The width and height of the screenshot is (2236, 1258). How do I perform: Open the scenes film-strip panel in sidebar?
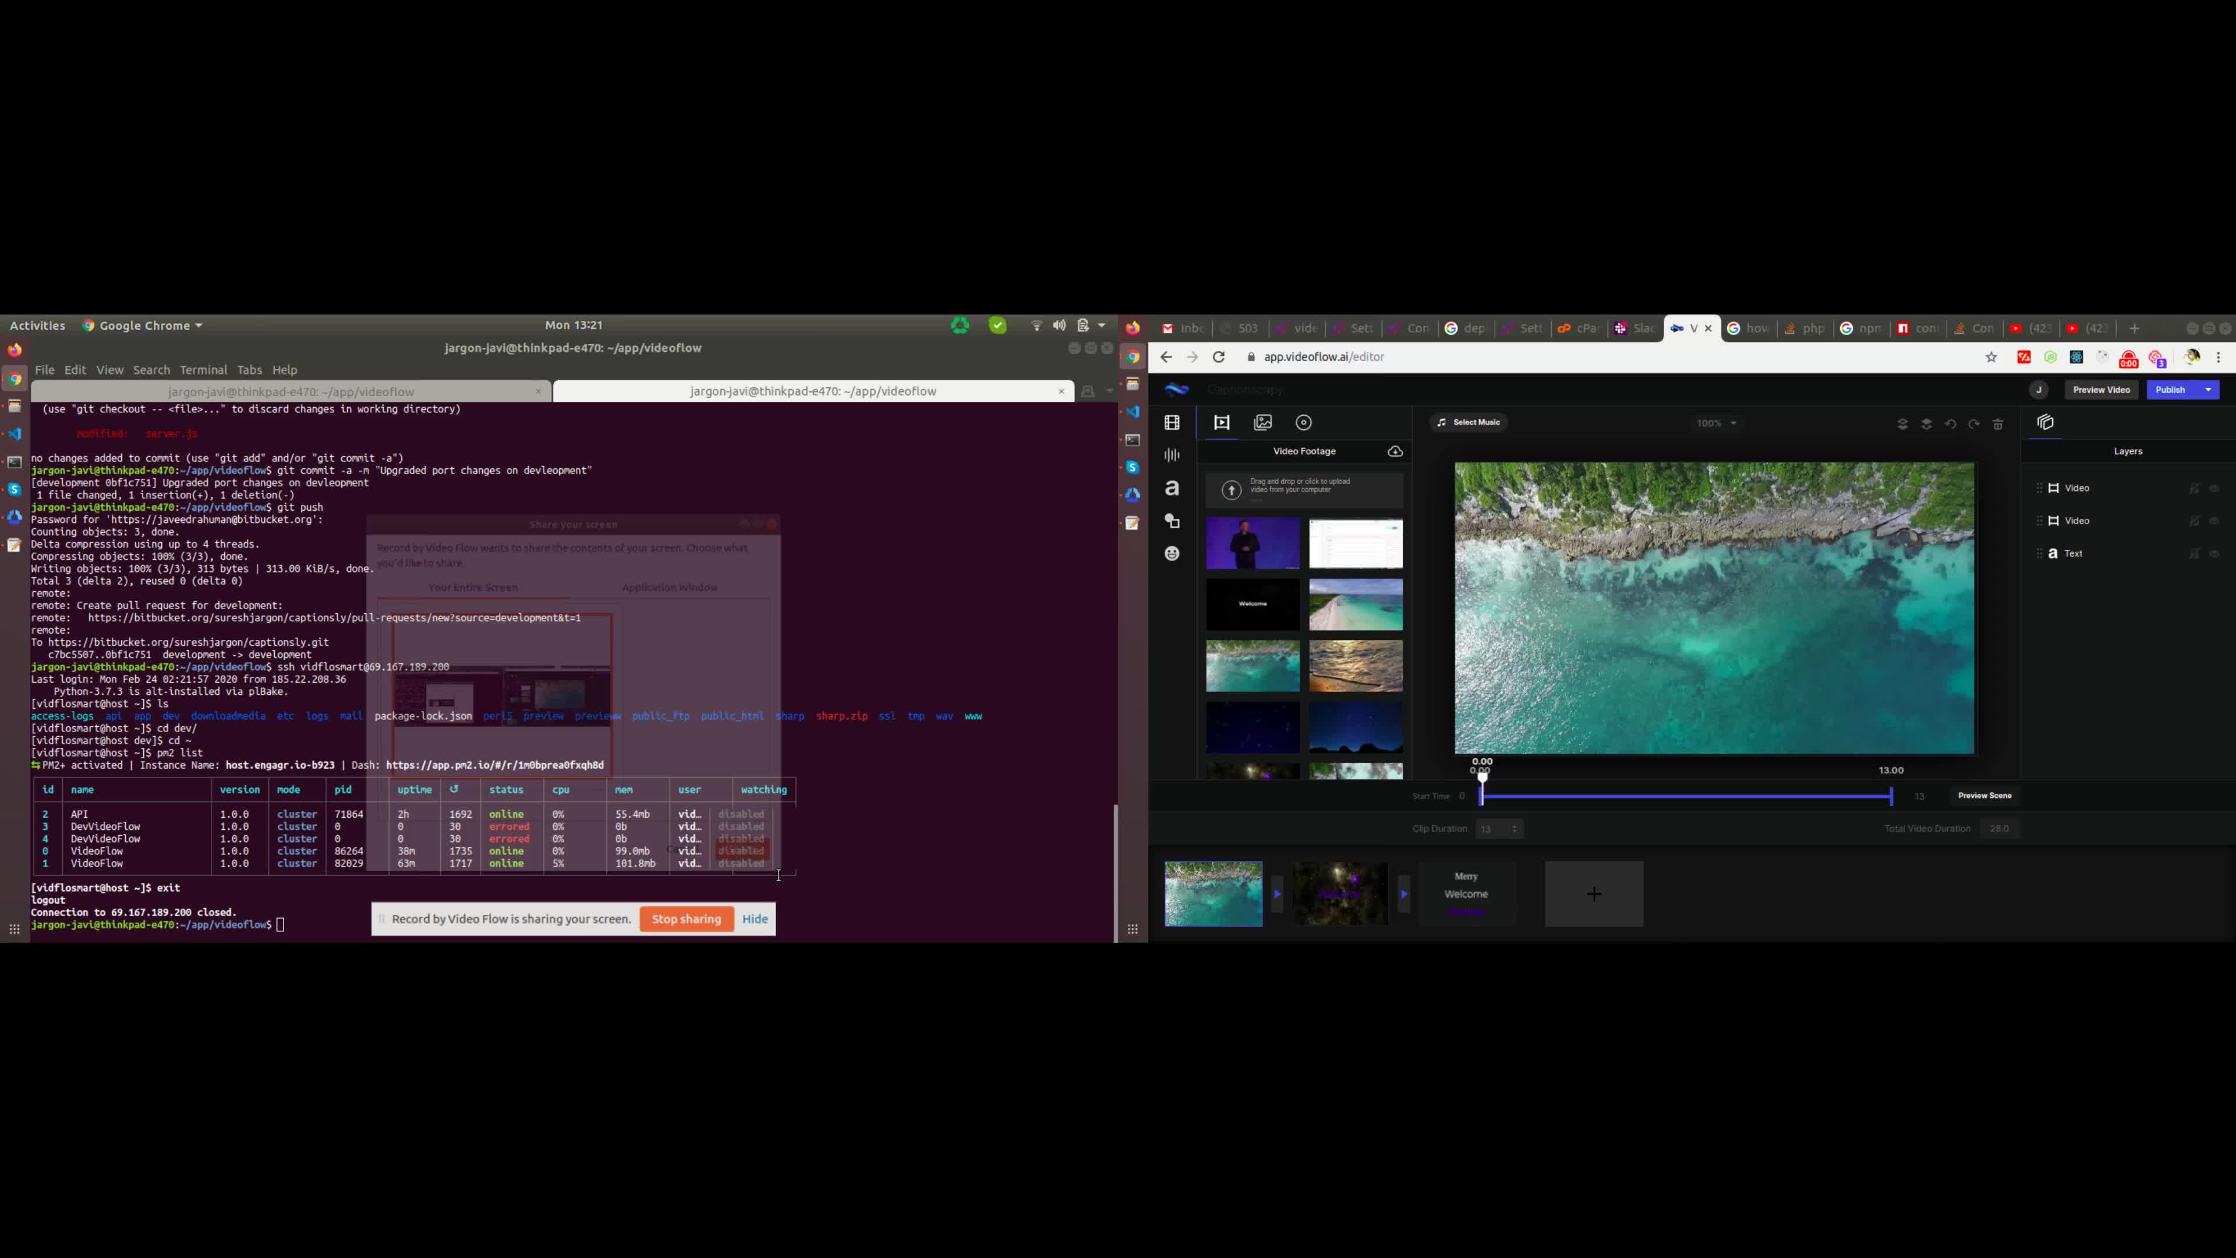(x=1172, y=423)
